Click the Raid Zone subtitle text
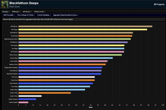Image resolution: width=166 pixels, height=110 pixels. tap(15, 7)
